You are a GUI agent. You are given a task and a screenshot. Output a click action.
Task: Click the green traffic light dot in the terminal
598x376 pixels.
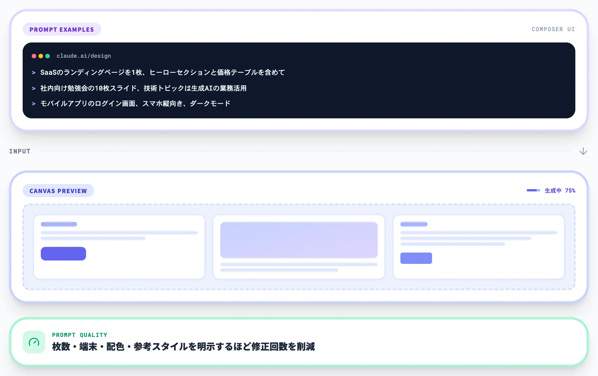[48, 56]
